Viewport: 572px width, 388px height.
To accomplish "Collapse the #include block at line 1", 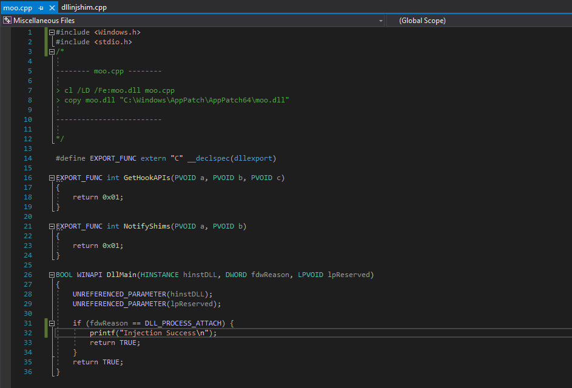I will click(x=52, y=32).
